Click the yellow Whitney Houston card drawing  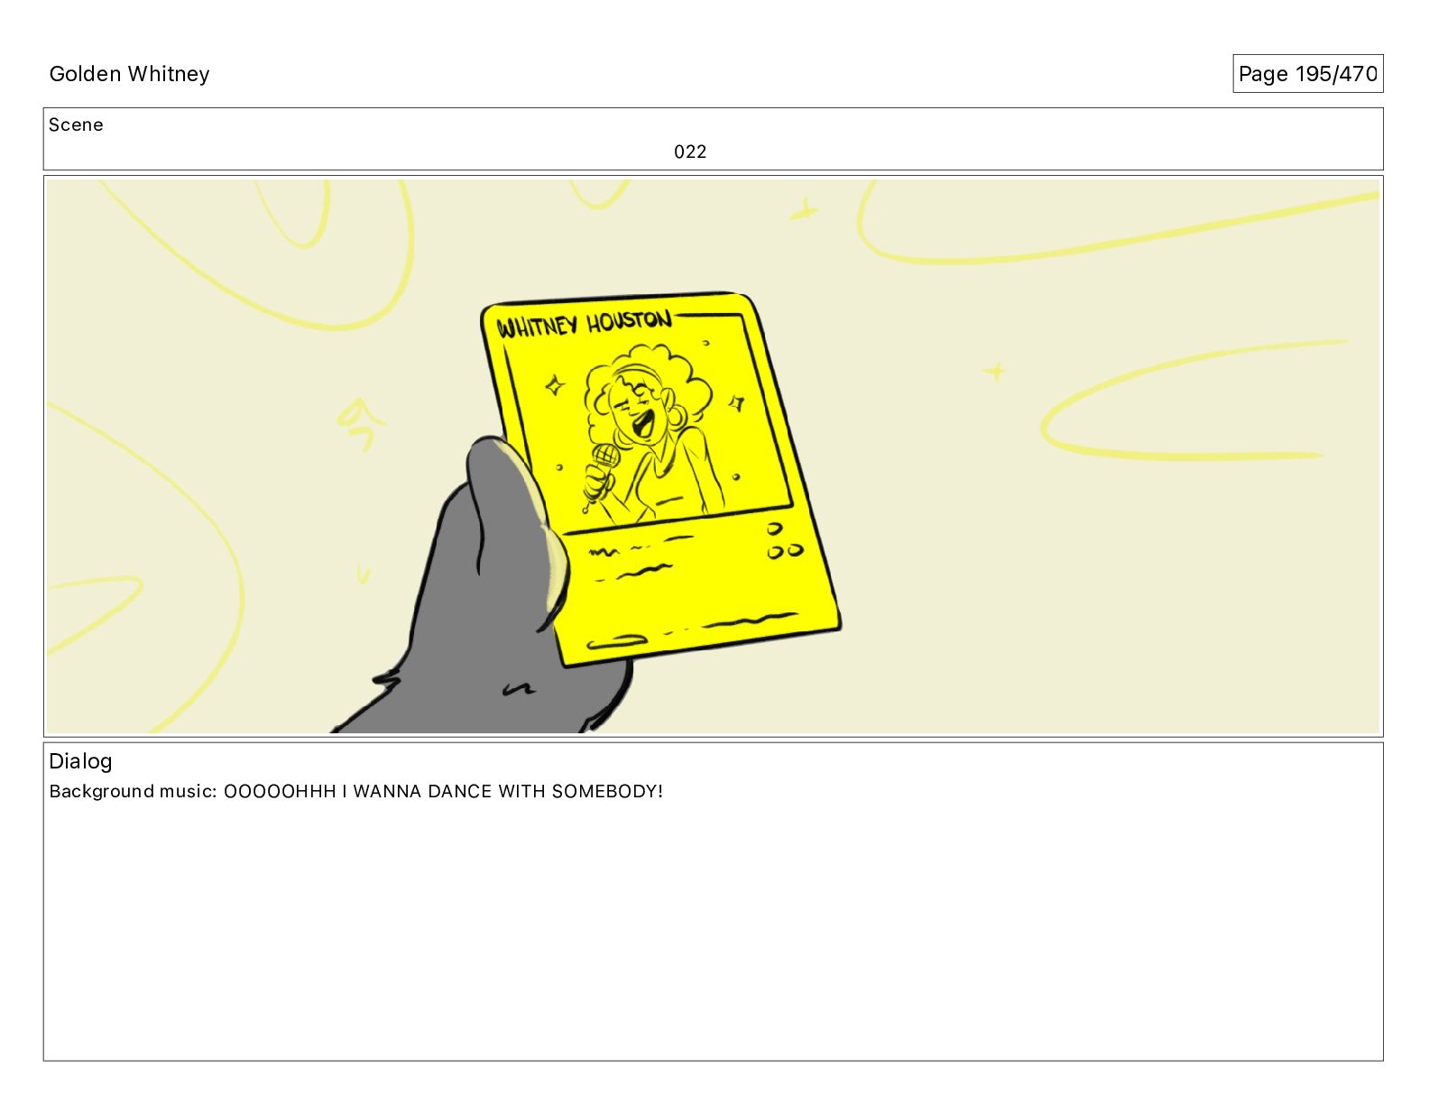point(659,478)
